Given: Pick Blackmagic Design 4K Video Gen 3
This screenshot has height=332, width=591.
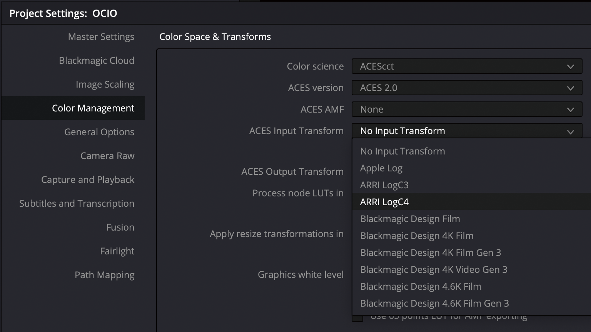Looking at the screenshot, I should 471,269.
